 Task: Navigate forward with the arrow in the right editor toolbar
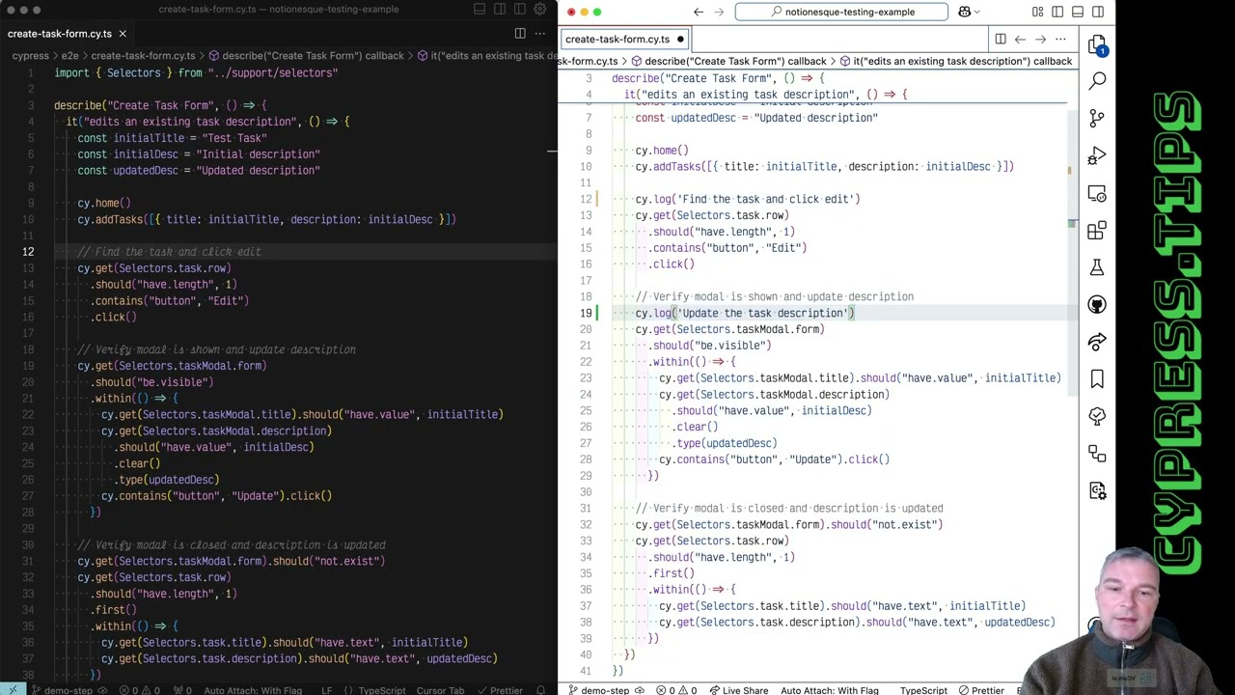[x=1040, y=40]
